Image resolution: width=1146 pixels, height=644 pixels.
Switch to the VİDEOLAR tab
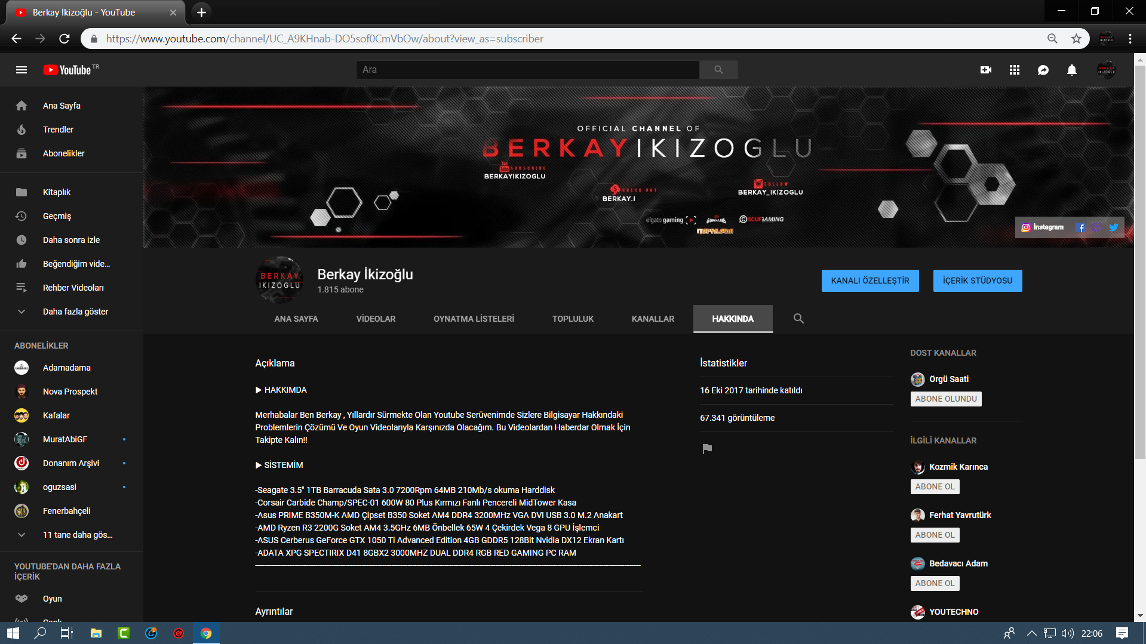pos(376,319)
